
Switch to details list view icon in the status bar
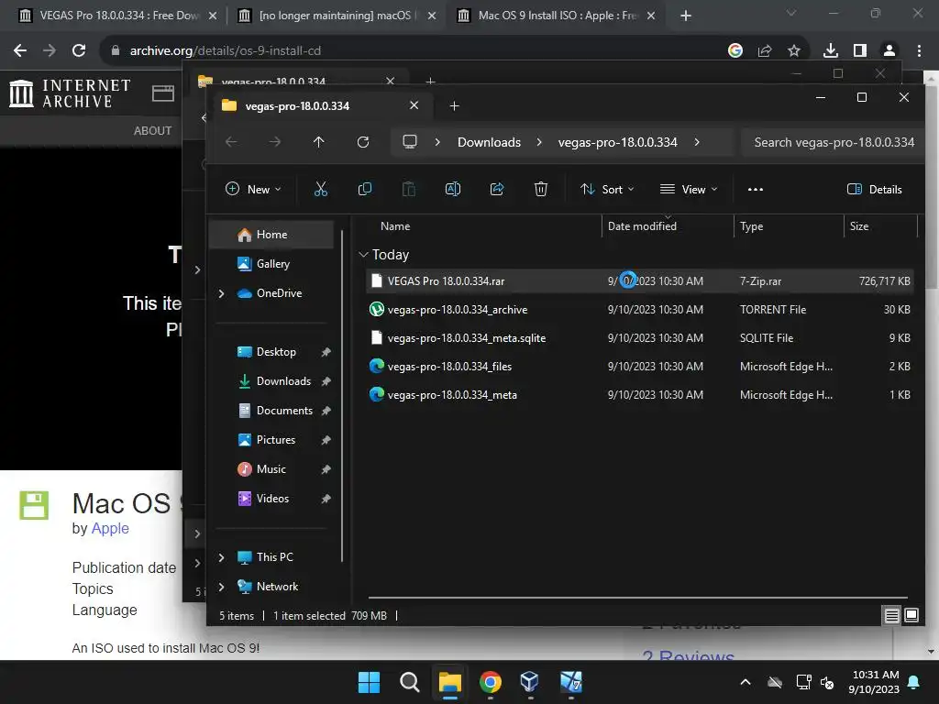click(891, 615)
